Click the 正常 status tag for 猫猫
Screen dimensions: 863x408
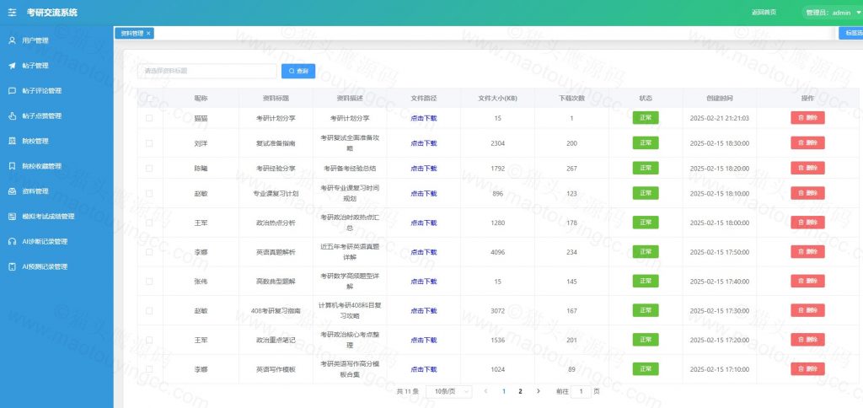[x=646, y=118]
